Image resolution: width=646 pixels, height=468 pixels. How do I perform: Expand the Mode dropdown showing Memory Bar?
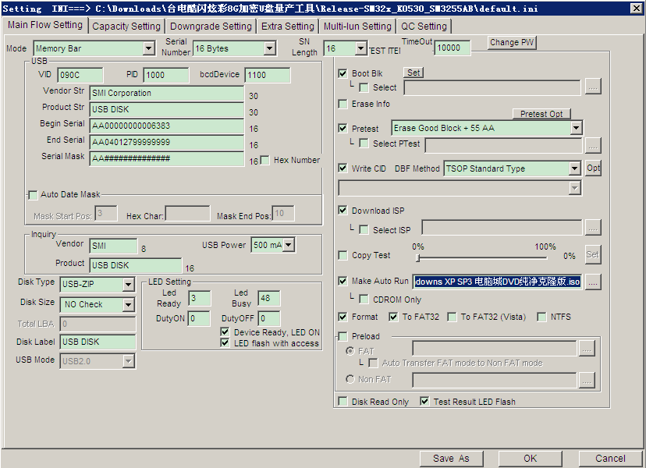pos(148,48)
